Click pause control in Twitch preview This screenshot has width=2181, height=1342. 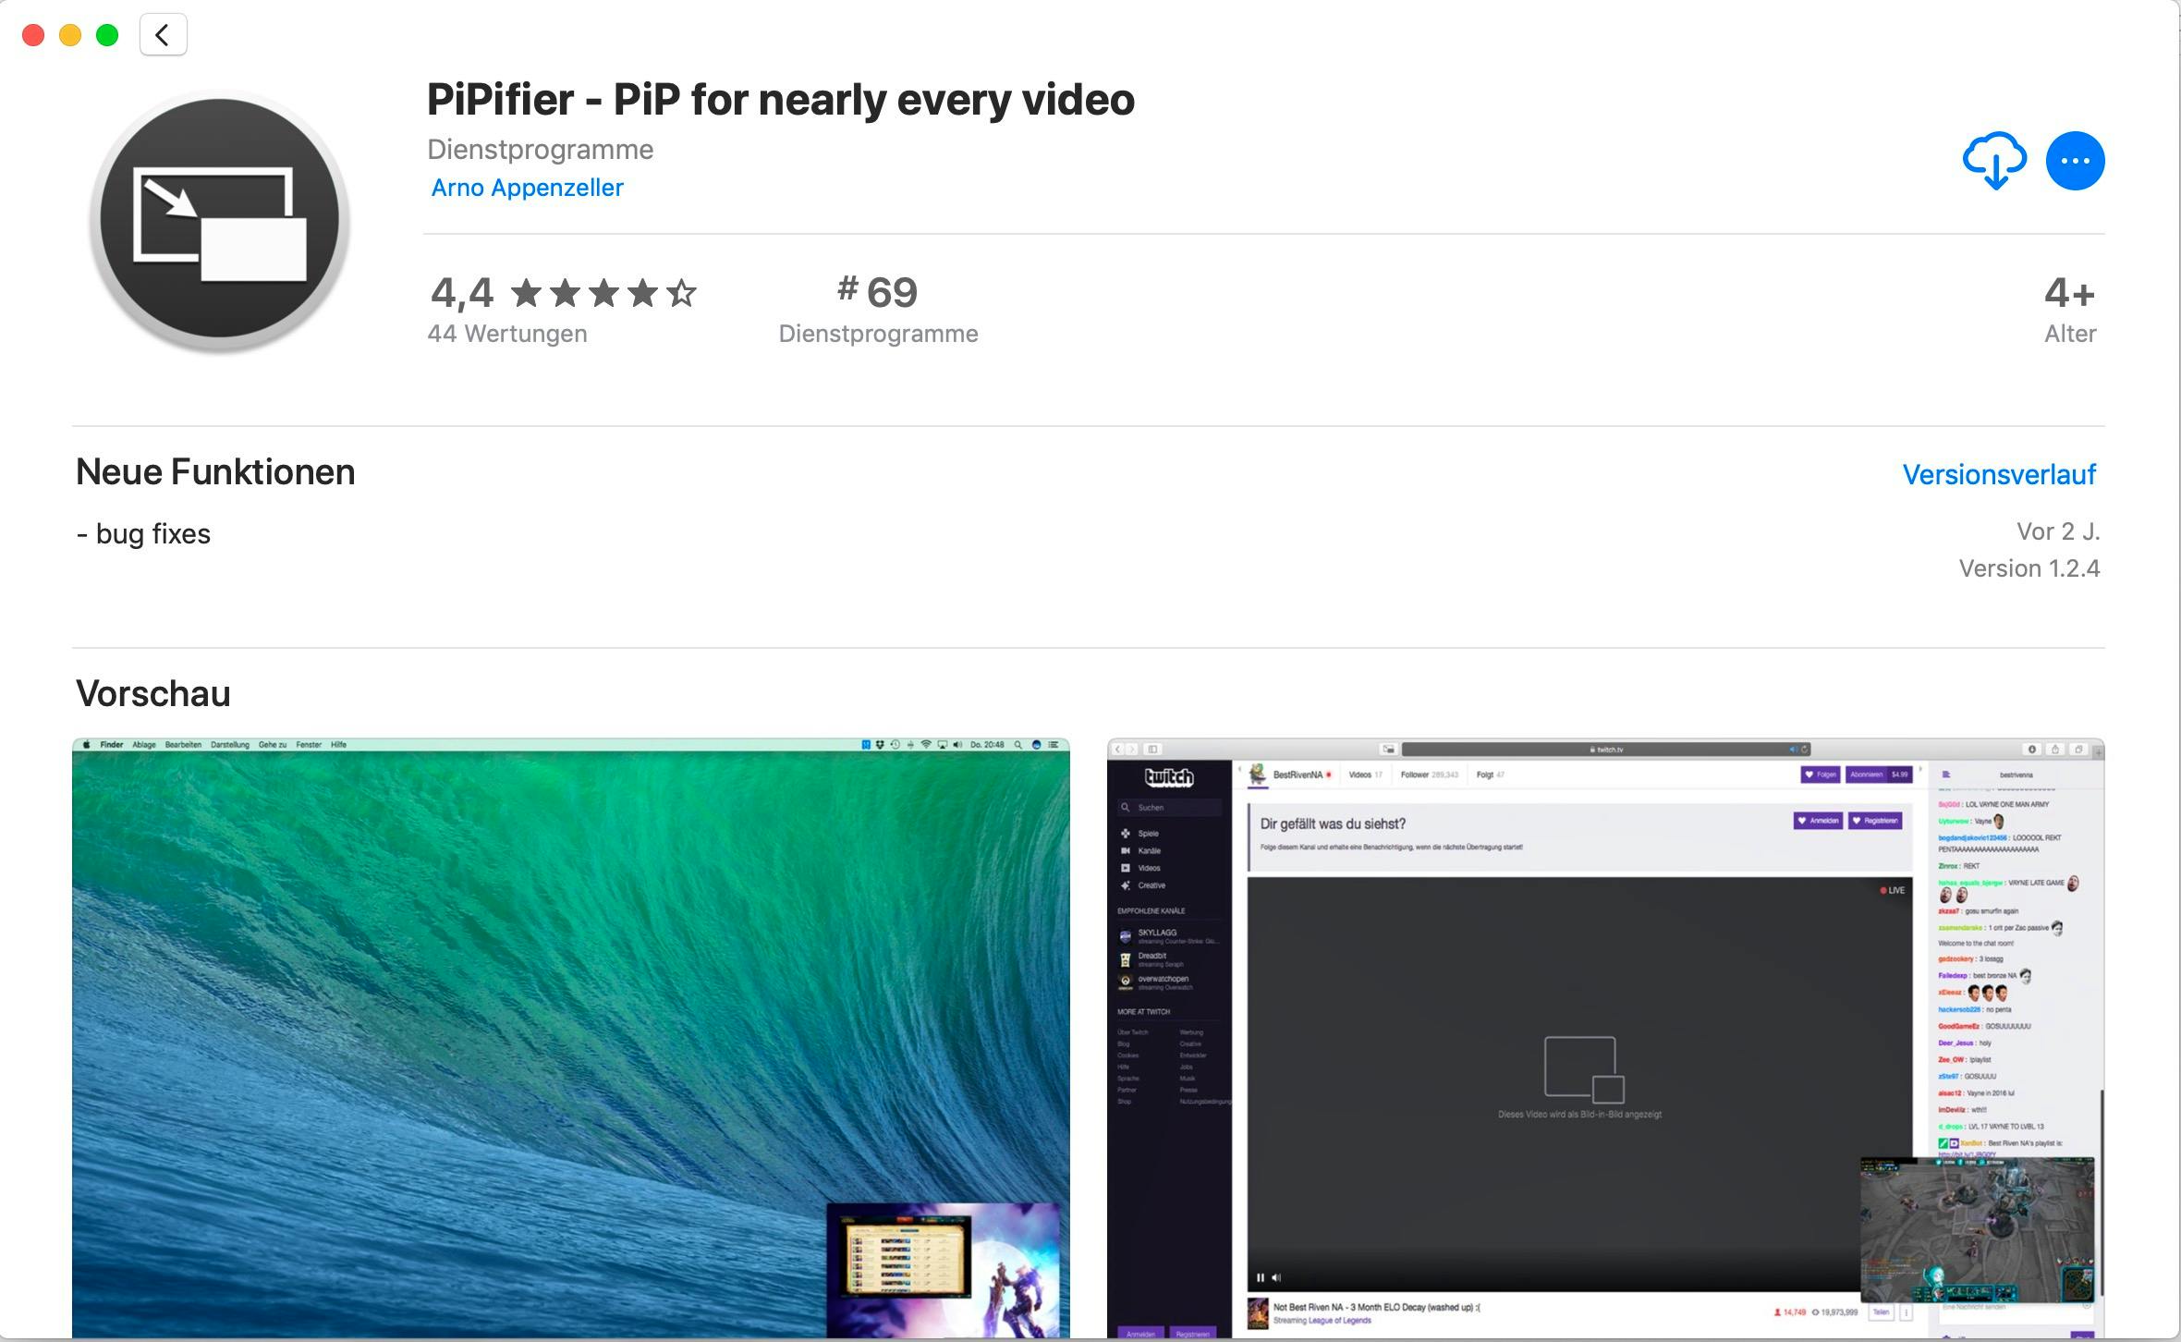click(x=1260, y=1277)
